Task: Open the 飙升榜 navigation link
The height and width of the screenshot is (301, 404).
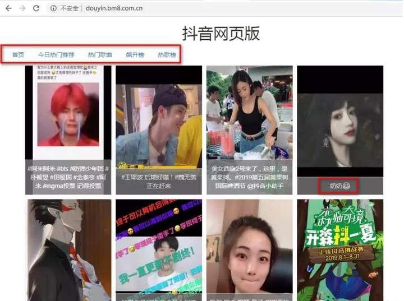Action: coord(135,54)
